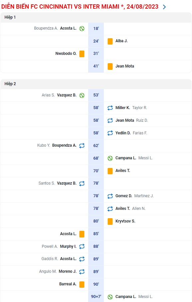Click assist name Messi L. at 68'
Screen dimensions: 192x302
pos(145,158)
